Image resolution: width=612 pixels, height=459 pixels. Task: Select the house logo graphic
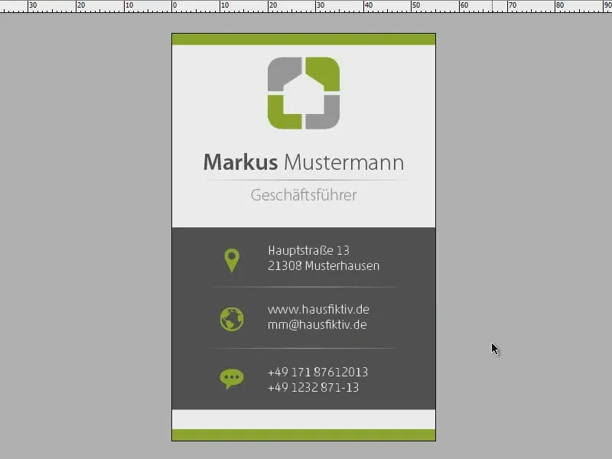click(x=304, y=93)
